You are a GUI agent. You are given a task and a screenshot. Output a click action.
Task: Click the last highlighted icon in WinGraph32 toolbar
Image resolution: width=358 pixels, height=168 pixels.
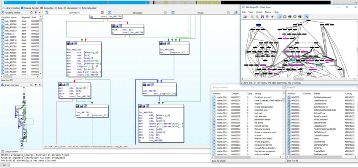(306, 17)
